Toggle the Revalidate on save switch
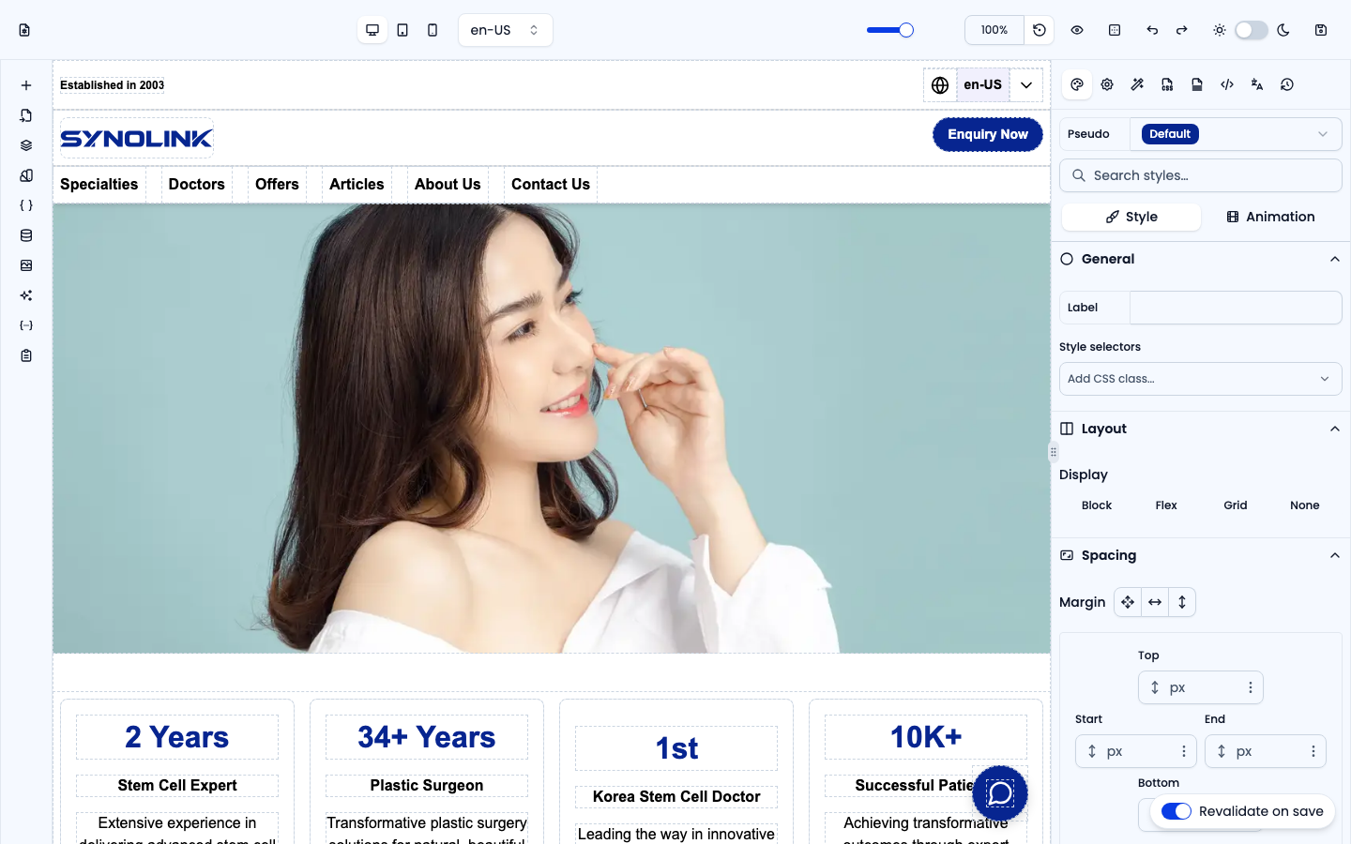The image size is (1351, 844). (1176, 811)
